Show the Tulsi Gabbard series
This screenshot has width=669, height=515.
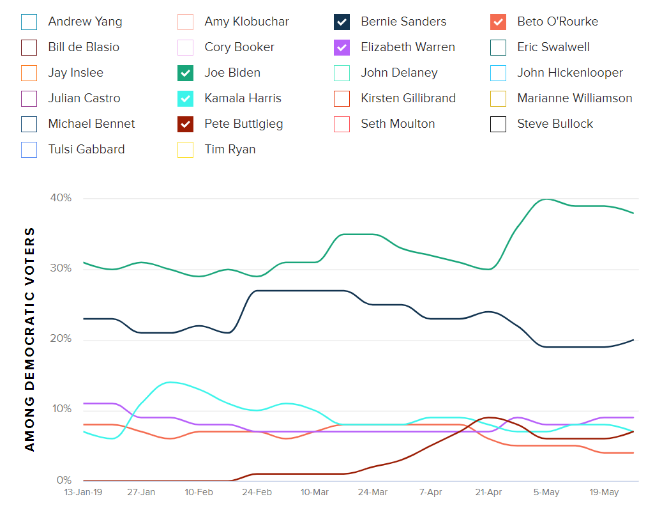tap(29, 150)
